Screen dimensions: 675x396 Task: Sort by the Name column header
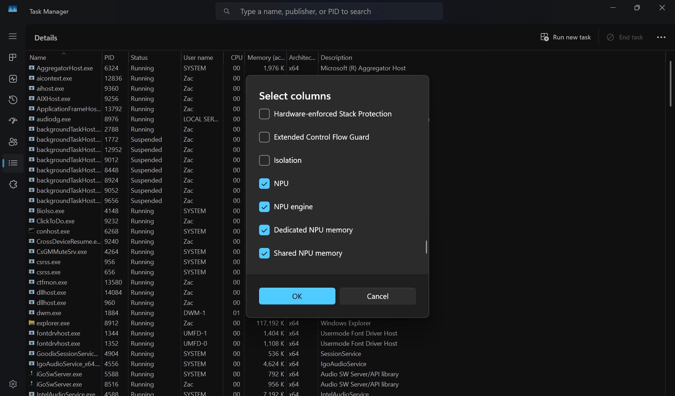[38, 58]
